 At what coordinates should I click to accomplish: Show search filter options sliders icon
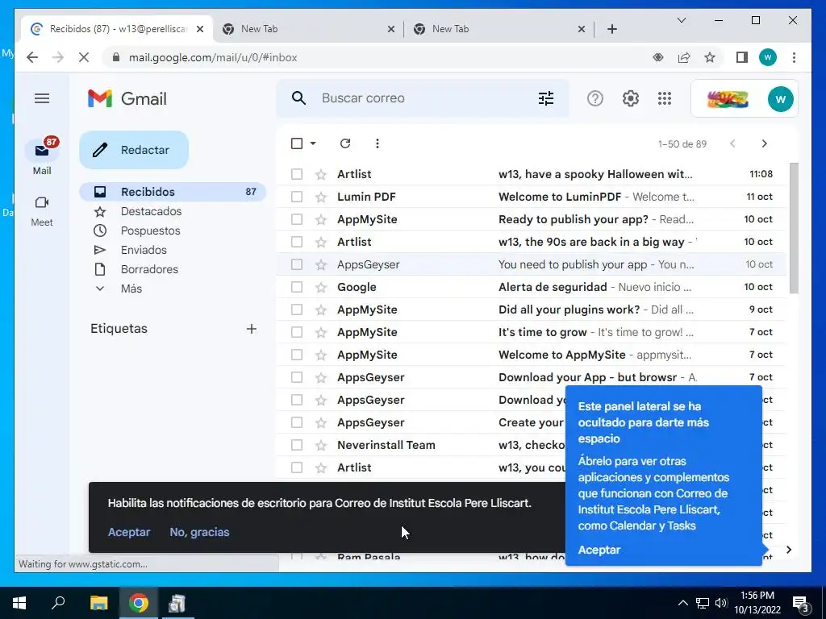click(x=546, y=98)
